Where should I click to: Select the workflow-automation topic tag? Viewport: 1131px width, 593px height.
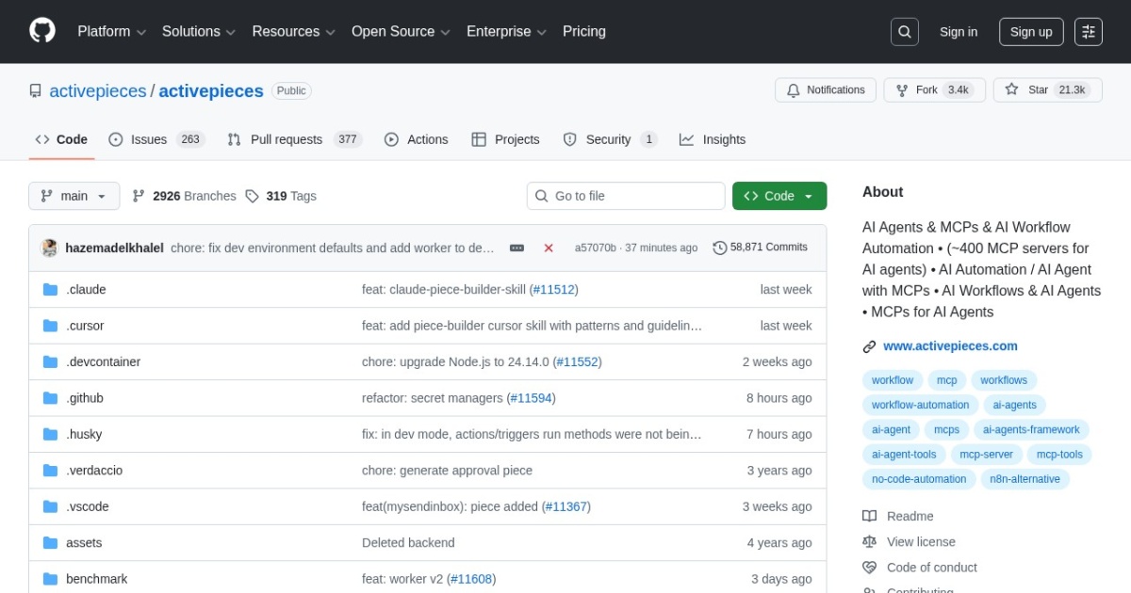(x=919, y=405)
